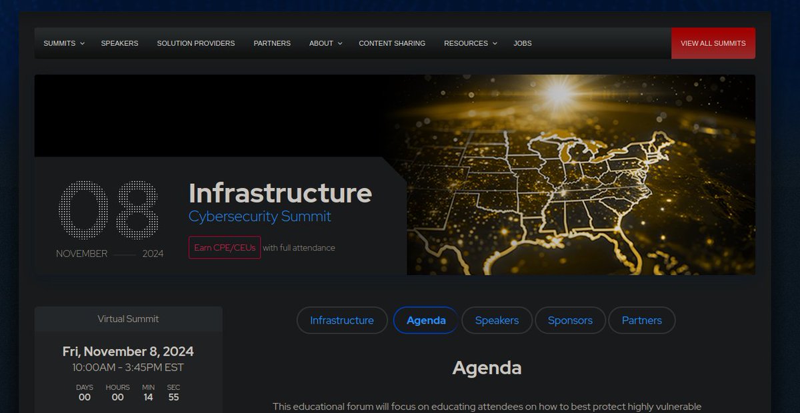The image size is (800, 413).
Task: Select the Agenda tab
Action: (x=425, y=320)
